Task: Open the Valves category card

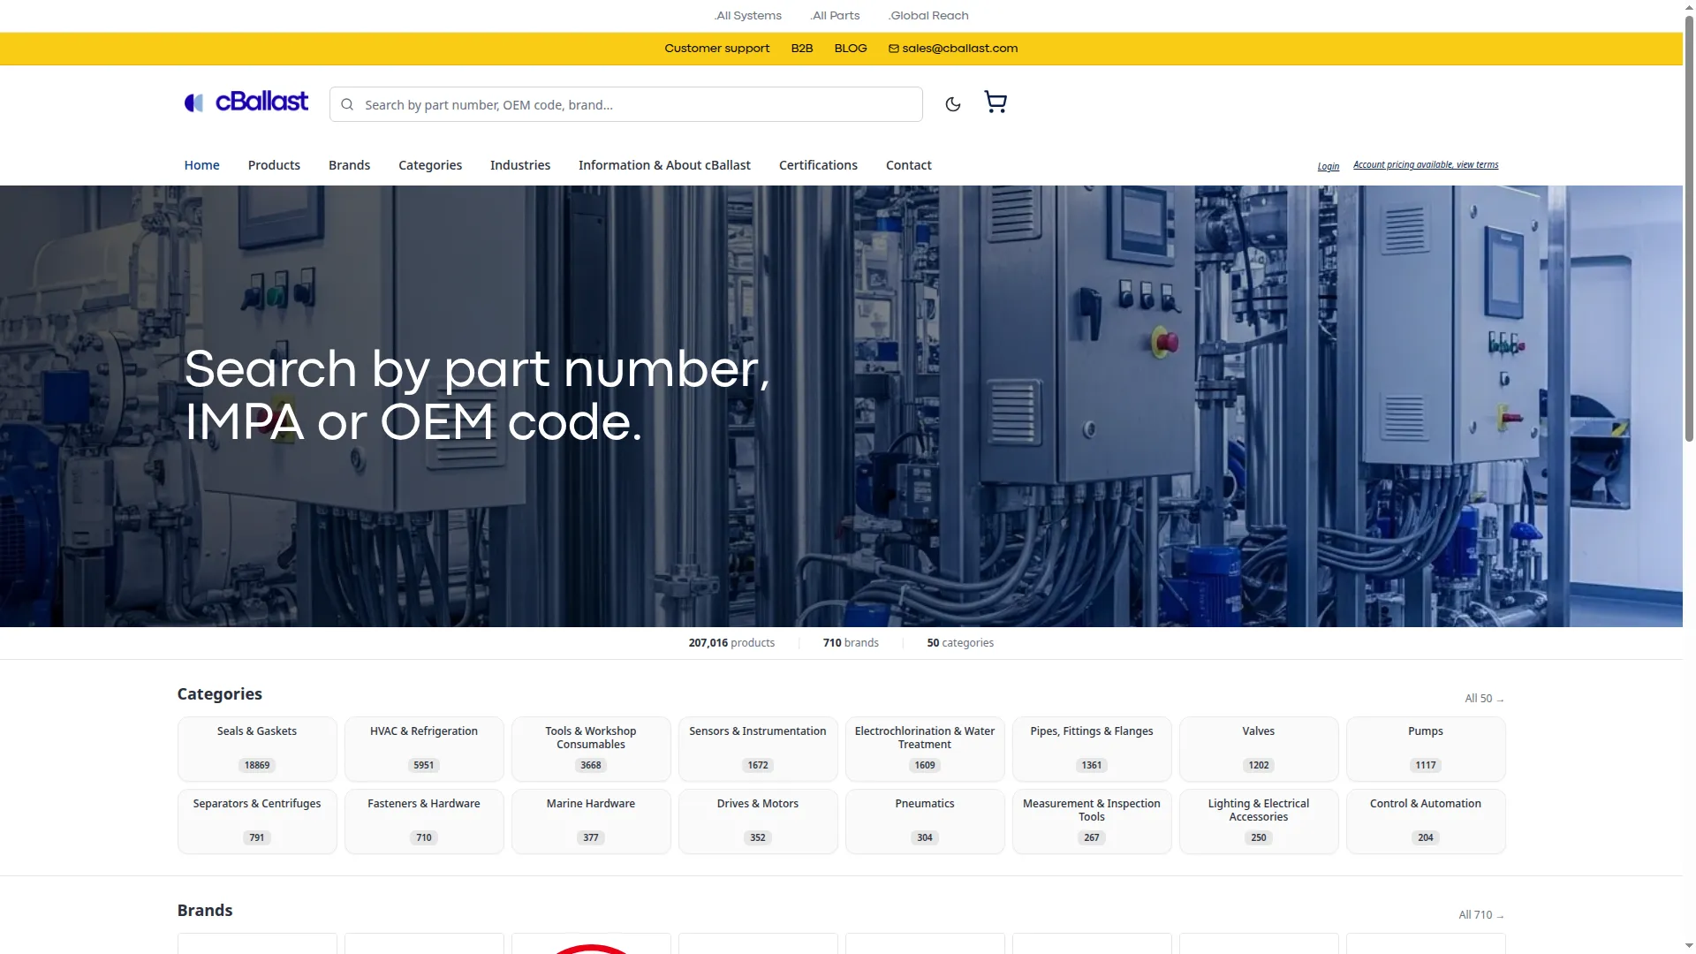Action: tap(1259, 749)
